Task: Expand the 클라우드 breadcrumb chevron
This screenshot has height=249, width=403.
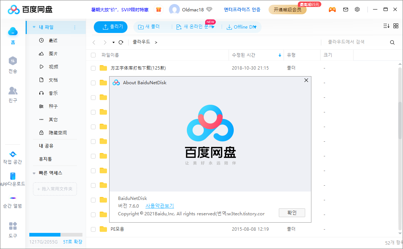Action: tap(156, 42)
